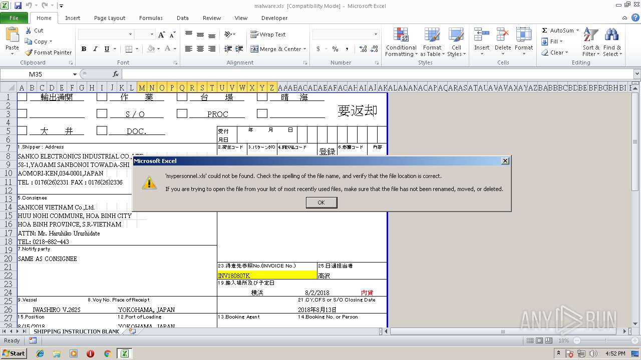This screenshot has width=641, height=360.
Task: Tick the 作業 checkbox
Action: point(102,97)
